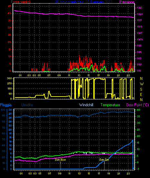Click the "09" hour label under the wind graph
The image size is (150, 178).
(59, 75)
